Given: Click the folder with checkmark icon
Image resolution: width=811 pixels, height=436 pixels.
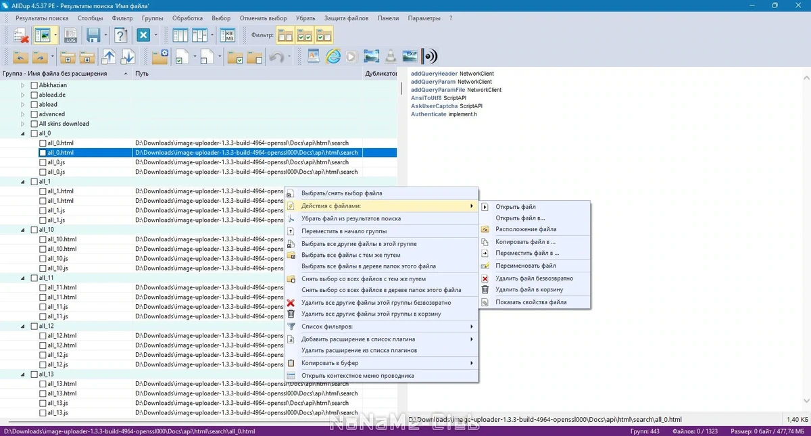Looking at the screenshot, I should point(235,57).
